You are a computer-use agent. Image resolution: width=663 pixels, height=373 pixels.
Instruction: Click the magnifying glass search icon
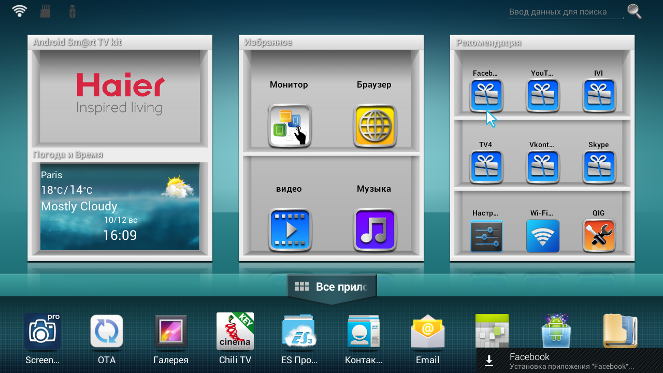point(634,11)
